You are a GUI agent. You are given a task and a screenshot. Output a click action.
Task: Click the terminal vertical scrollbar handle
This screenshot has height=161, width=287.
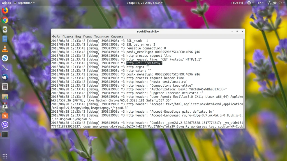tap(244, 61)
